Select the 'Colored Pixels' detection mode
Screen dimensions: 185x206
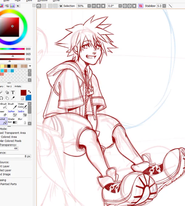pos(11,141)
